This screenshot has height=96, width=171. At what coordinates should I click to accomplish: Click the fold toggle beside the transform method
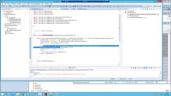click(x=33, y=38)
